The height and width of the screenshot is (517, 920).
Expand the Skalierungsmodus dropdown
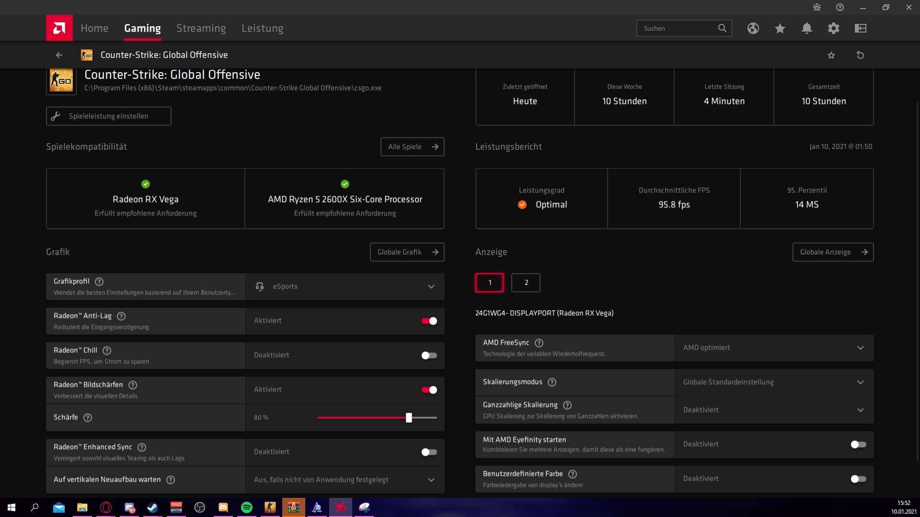coord(774,382)
